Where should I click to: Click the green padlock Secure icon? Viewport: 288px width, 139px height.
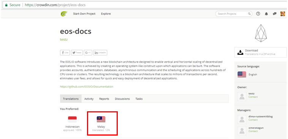coord(6,5)
